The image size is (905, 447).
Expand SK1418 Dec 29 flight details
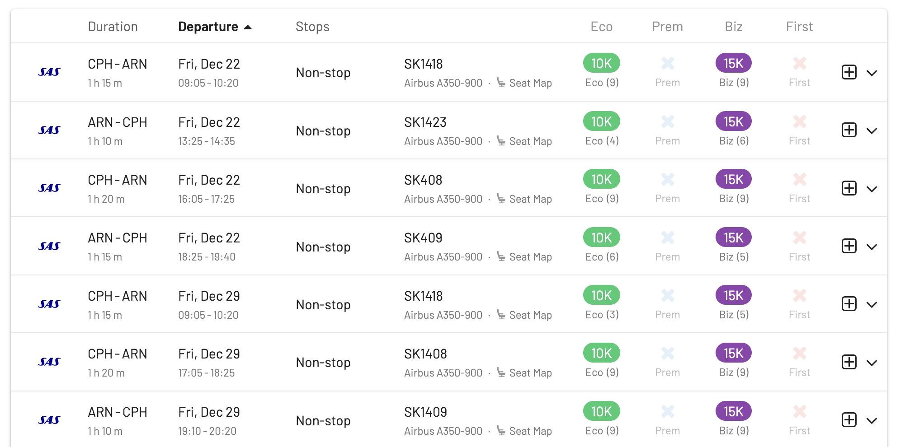pyautogui.click(x=872, y=305)
